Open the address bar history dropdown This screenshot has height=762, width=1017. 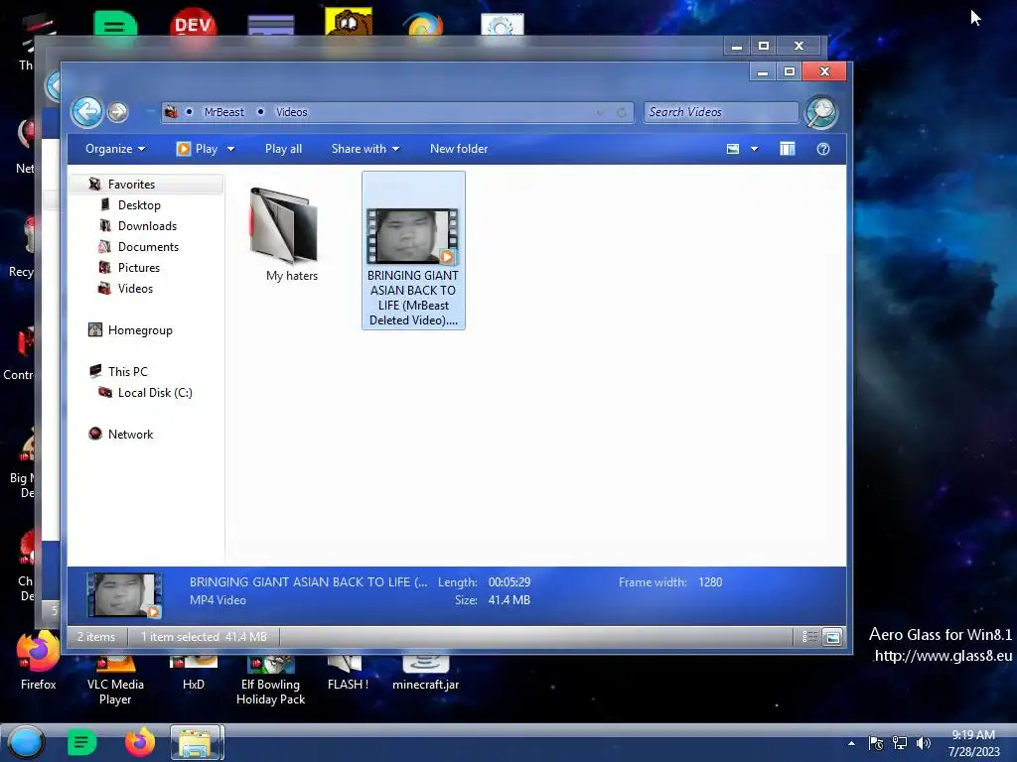pos(600,113)
